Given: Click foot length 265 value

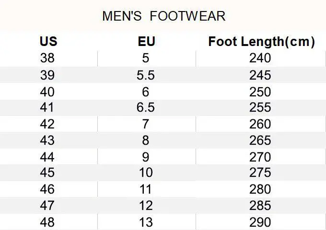Looking at the screenshot, I should [x=260, y=140].
